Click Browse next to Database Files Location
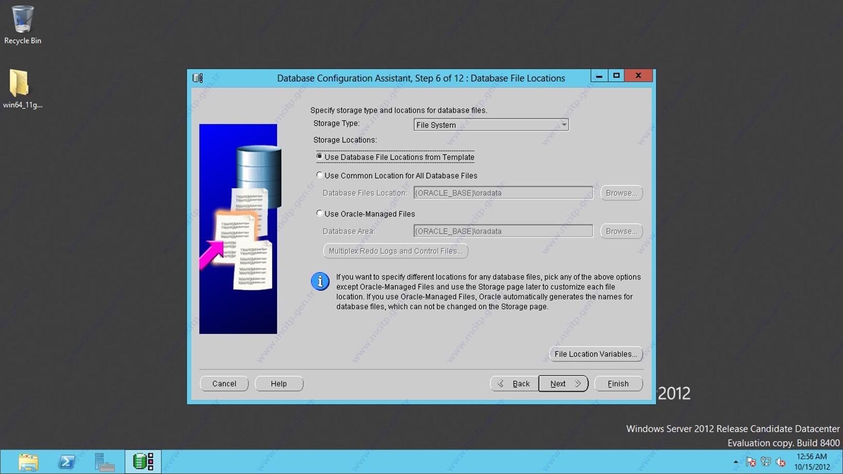 click(x=621, y=193)
